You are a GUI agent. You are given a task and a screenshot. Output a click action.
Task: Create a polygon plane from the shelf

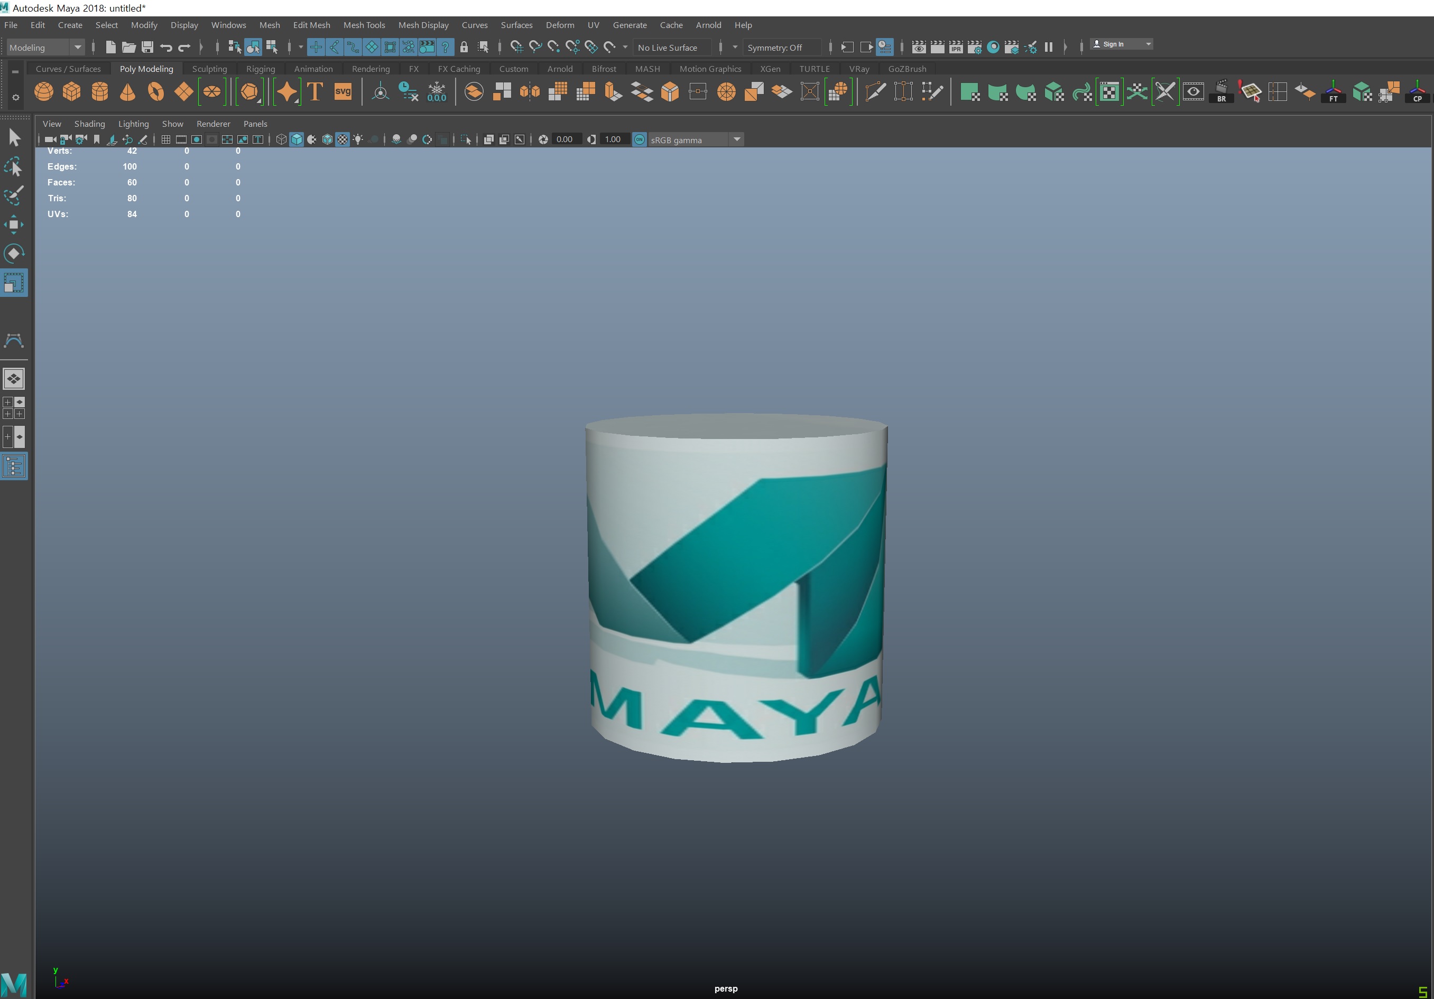pyautogui.click(x=183, y=92)
